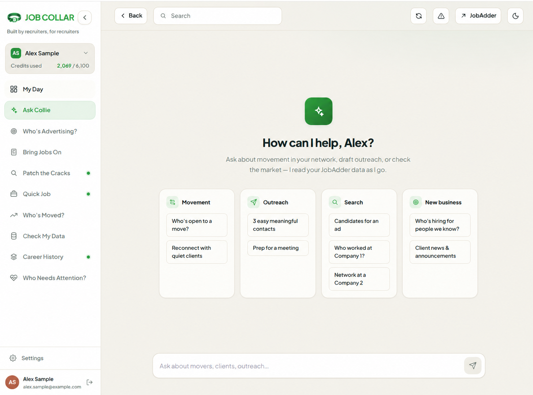This screenshot has height=395, width=533.
Task: Toggle dark mode moon icon
Action: tap(515, 16)
